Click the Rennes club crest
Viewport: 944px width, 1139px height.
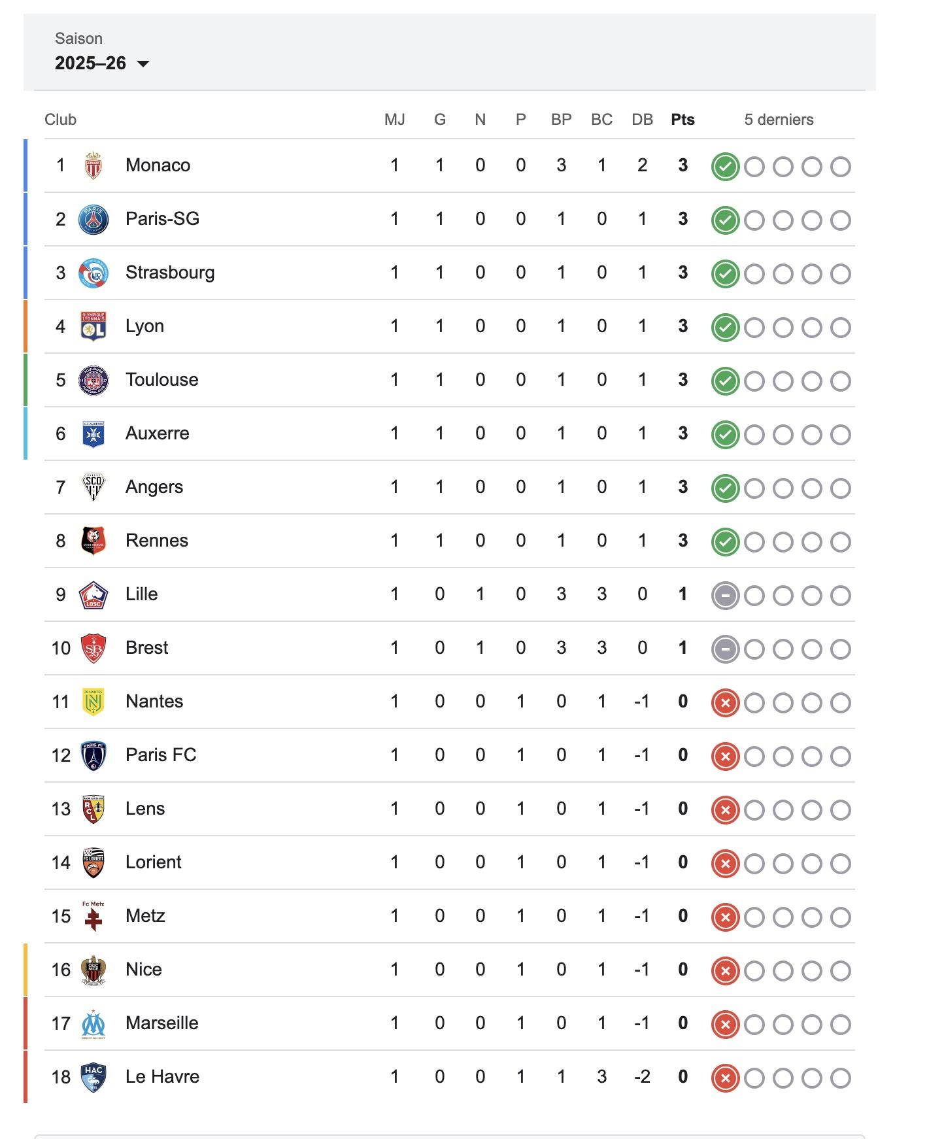point(93,541)
